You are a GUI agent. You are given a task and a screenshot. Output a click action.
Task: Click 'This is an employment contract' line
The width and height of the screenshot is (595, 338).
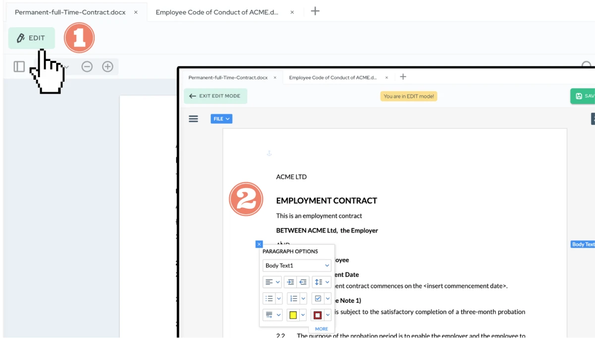[319, 216]
